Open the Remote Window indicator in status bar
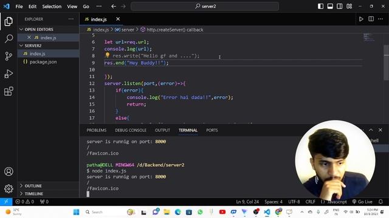Viewport: 389px width, 218px height. [6, 202]
